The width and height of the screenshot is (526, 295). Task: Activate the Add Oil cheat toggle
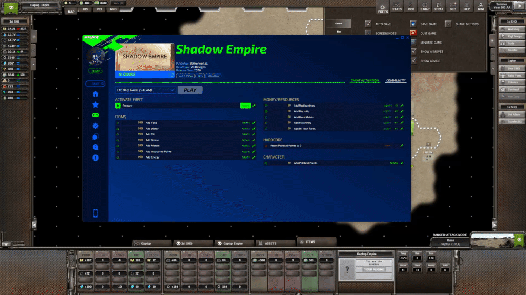118,134
